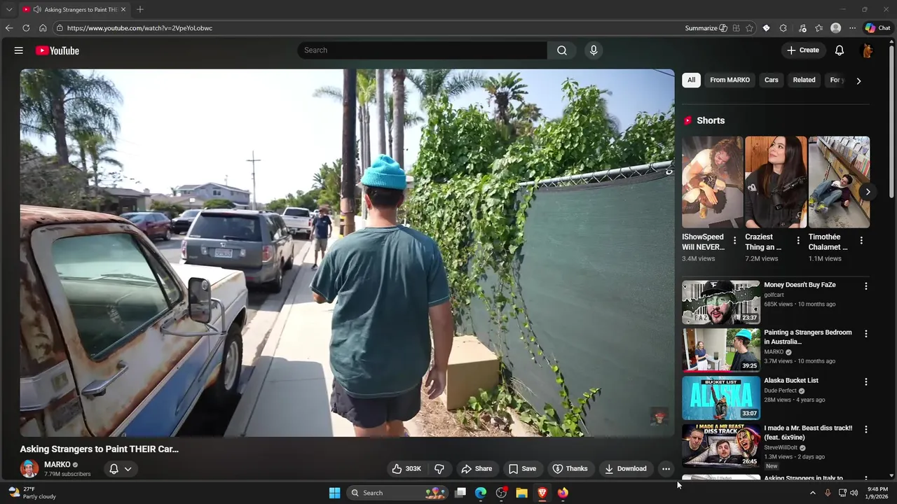The width and height of the screenshot is (897, 504).
Task: Open Brave browser from taskbar
Action: click(542, 493)
